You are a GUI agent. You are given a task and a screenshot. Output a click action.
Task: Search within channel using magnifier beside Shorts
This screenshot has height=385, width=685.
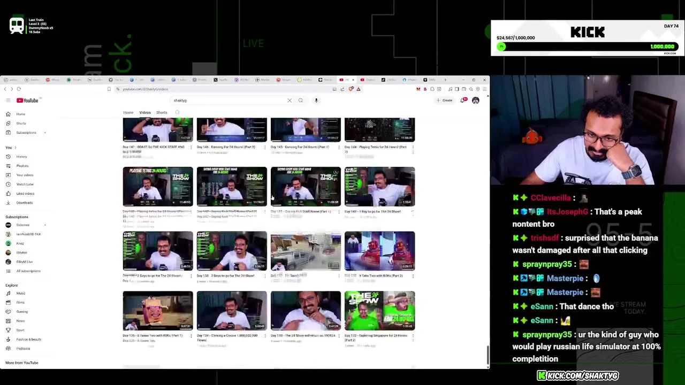coord(177,112)
